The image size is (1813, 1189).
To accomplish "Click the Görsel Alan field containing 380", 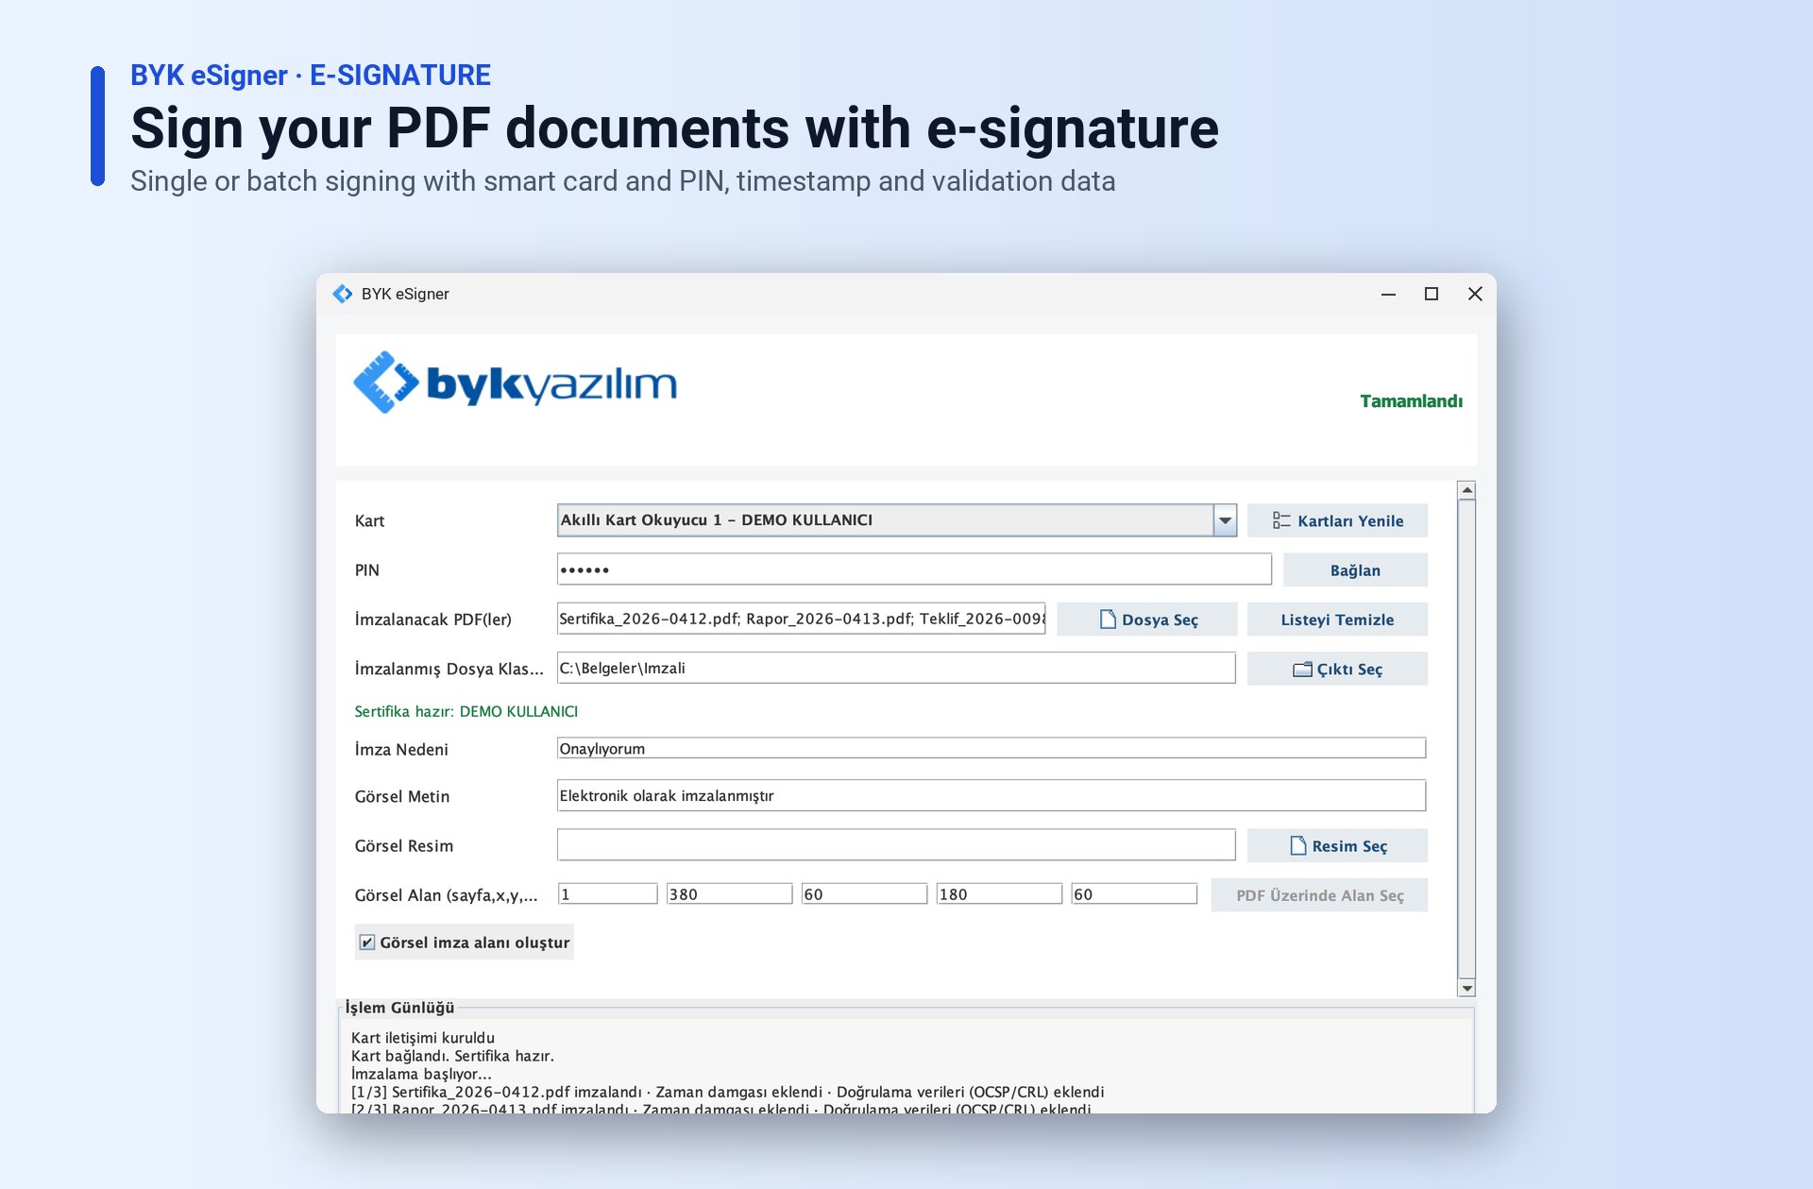I will coord(729,893).
